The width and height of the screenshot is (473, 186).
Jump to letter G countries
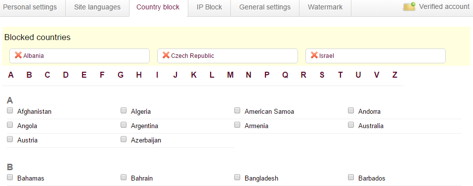[x=121, y=75]
